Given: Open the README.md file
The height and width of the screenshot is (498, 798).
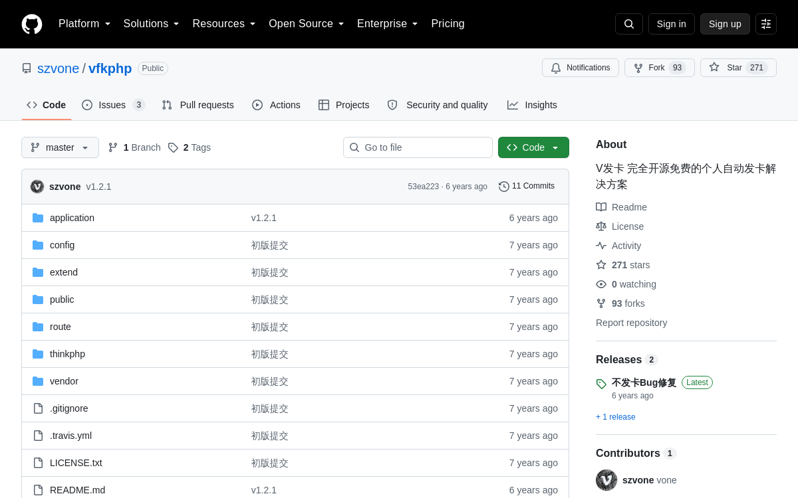Looking at the screenshot, I should 77,490.
